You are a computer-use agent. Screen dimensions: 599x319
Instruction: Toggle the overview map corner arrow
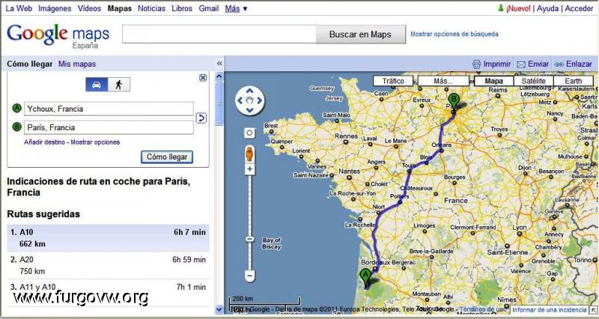coord(593,310)
